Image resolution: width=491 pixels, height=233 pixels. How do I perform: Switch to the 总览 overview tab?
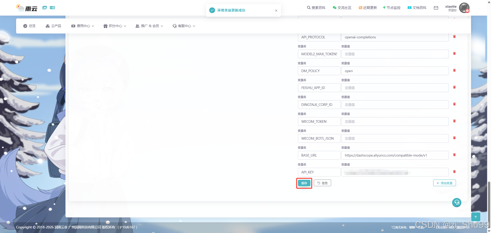pyautogui.click(x=29, y=26)
